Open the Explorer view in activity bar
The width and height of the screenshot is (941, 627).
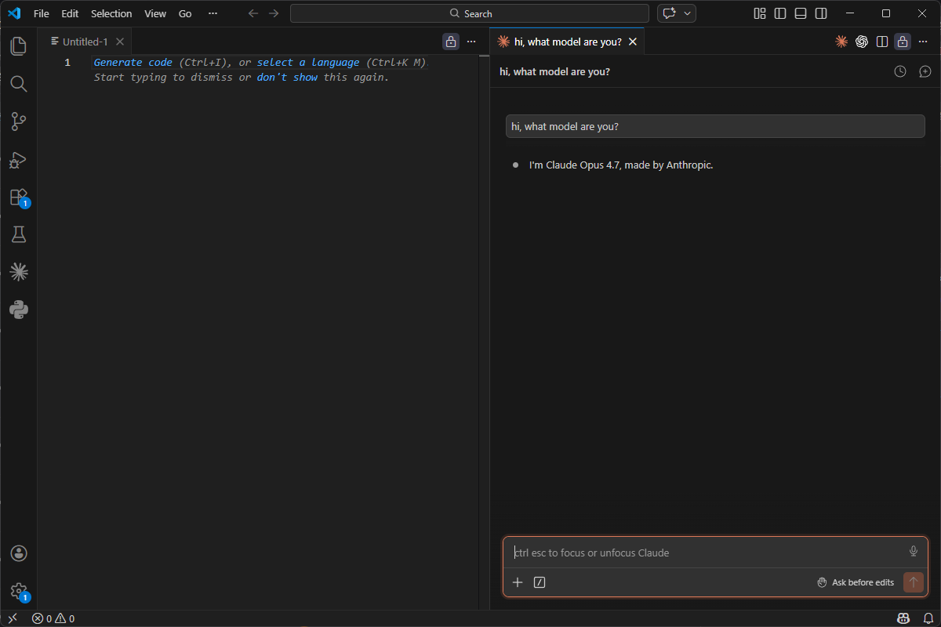(19, 46)
